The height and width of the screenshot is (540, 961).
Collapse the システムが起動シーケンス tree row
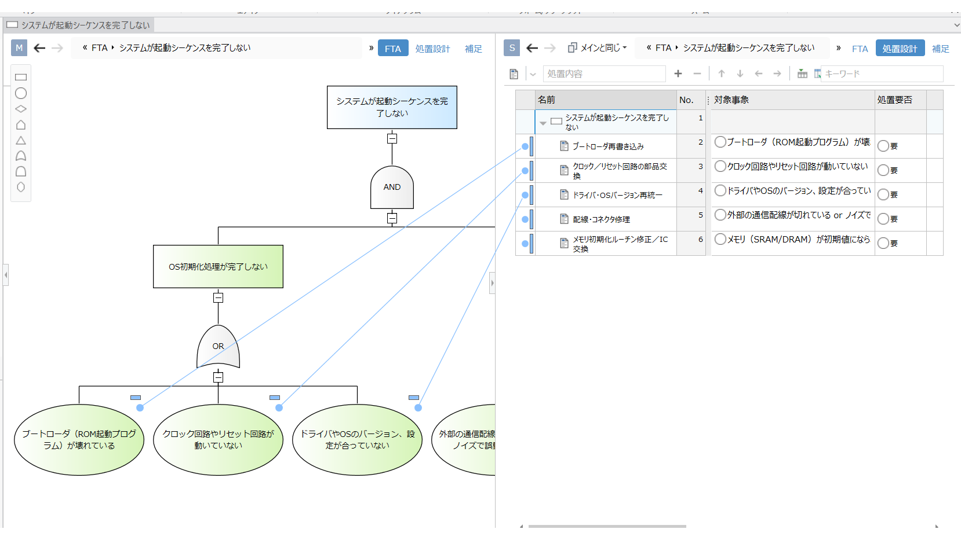click(543, 123)
